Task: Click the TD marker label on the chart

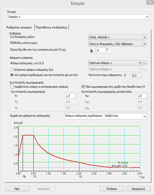Action: tap(81, 176)
